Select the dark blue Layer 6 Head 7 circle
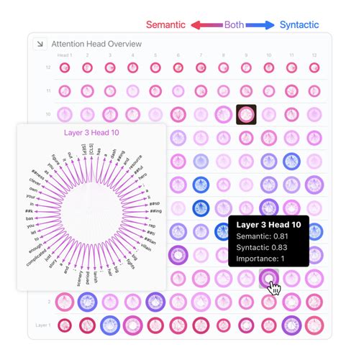The width and height of the screenshot is (341, 357). pos(201,208)
